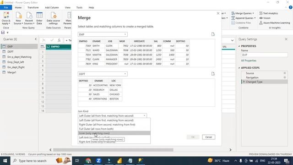This screenshot has width=293, height=165.
Task: Switch to the Add Column tab
Action: pyautogui.click(x=52, y=7)
